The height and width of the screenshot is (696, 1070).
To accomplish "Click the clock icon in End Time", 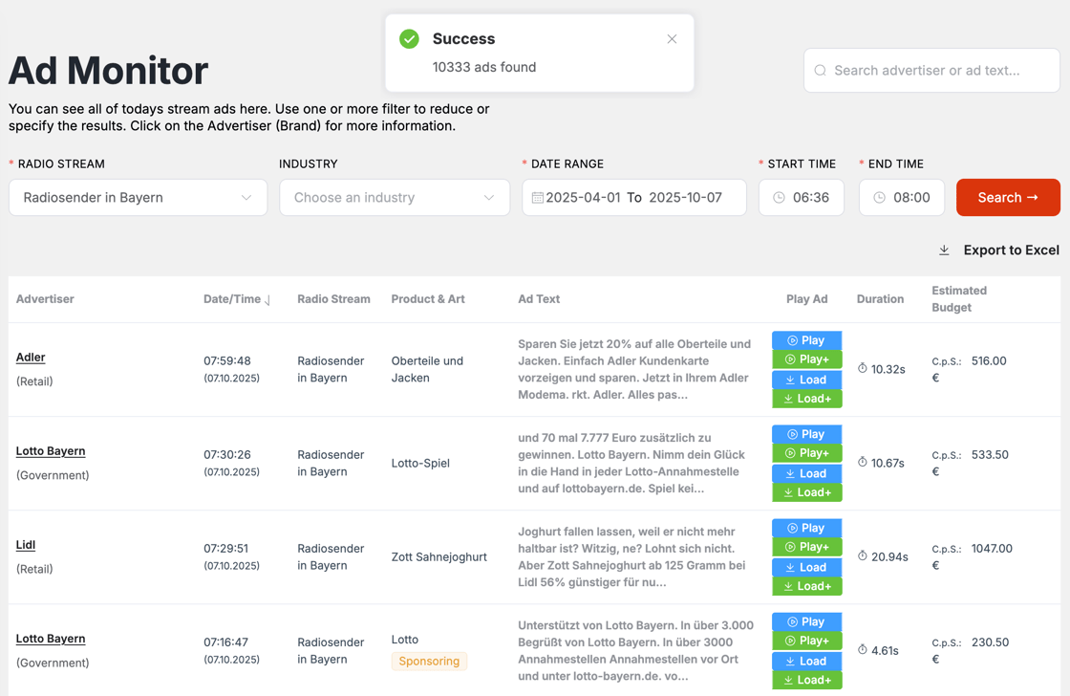I will (880, 198).
